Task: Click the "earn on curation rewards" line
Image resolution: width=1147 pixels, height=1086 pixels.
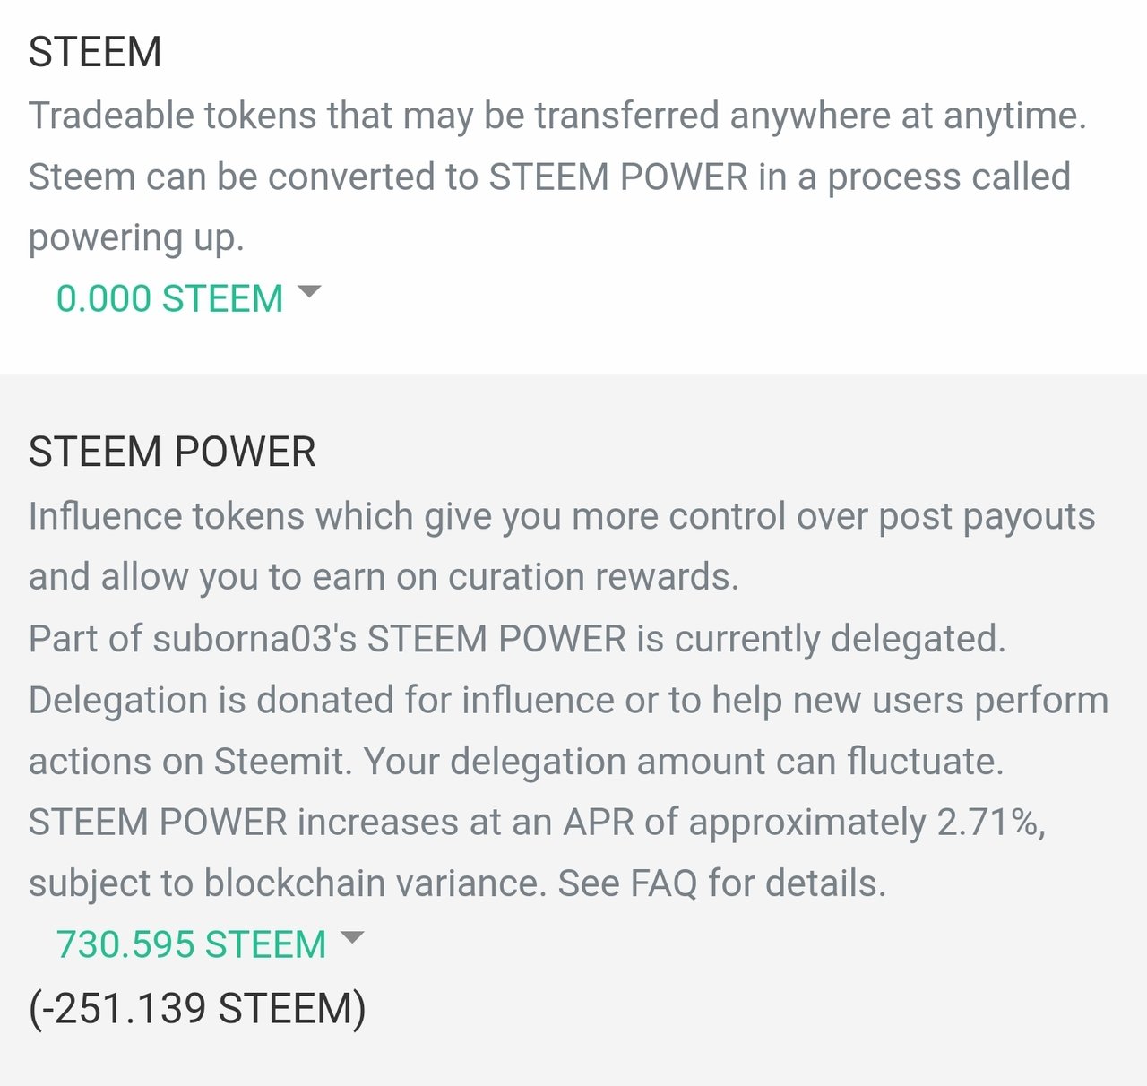Action: pyautogui.click(x=525, y=577)
